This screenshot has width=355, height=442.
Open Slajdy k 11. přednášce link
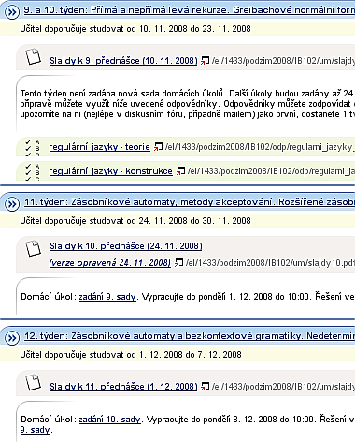pyautogui.click(x=123, y=387)
